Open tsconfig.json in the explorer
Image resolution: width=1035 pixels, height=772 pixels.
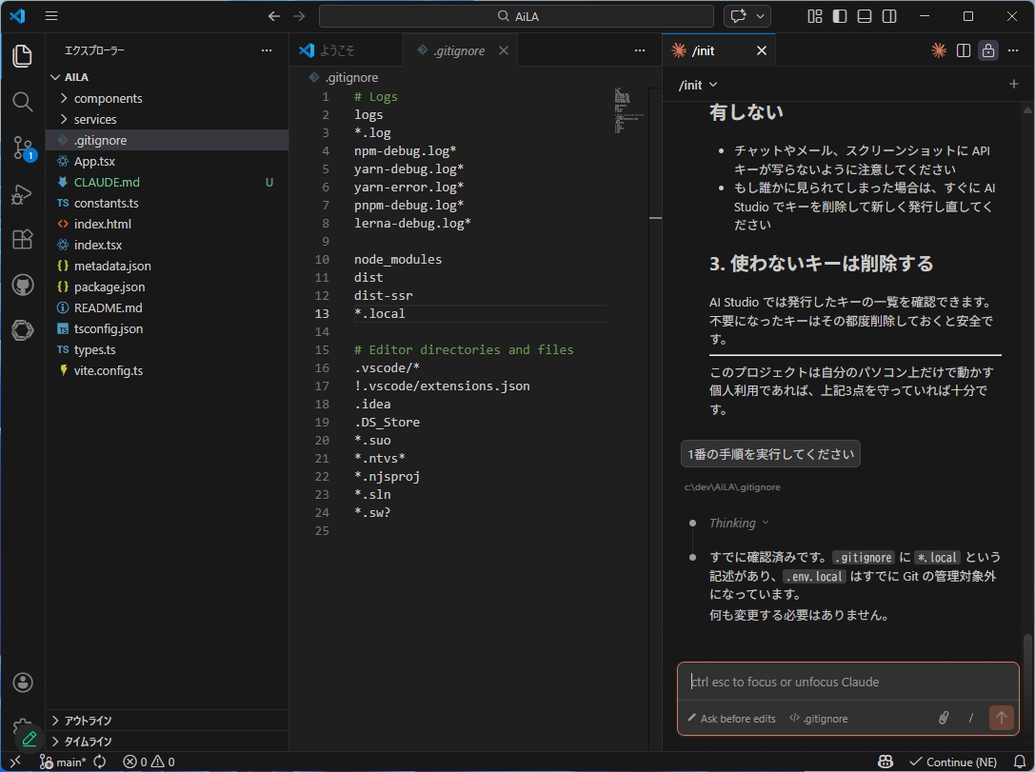(x=167, y=328)
